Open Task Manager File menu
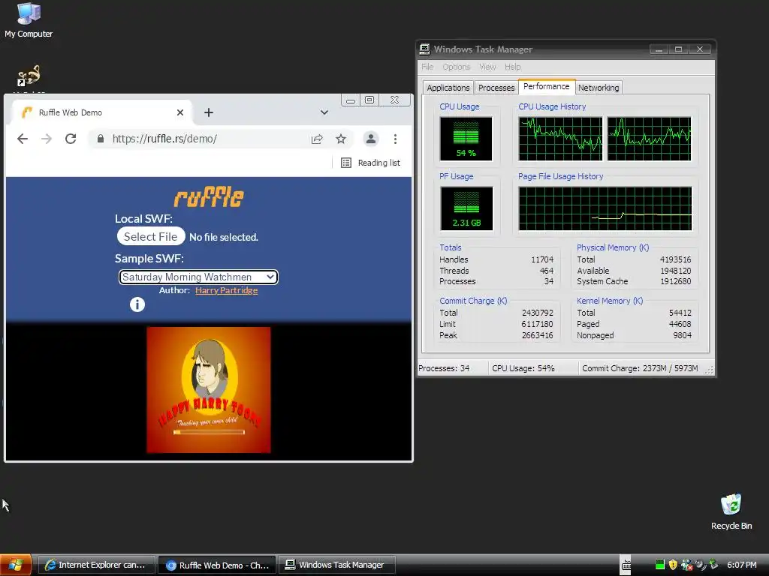769x576 pixels. point(427,67)
